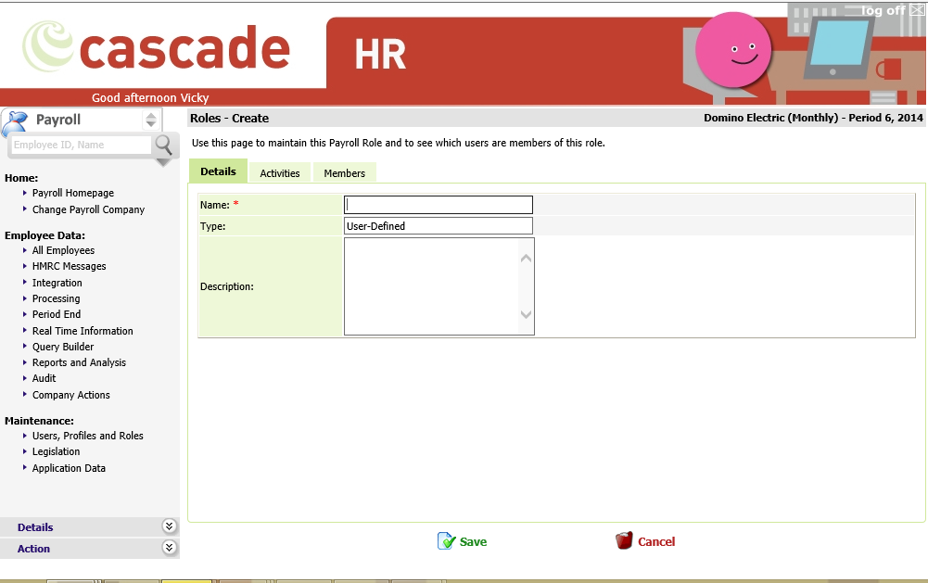Click the Good afternoon Vicky greeting

tap(150, 97)
